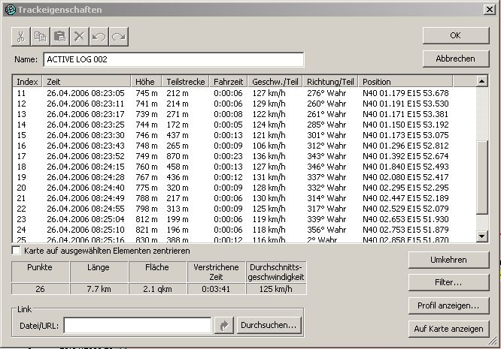Click the scrollbar down arrow of list
Image resolution: width=501 pixels, height=349 pixels.
(482, 236)
